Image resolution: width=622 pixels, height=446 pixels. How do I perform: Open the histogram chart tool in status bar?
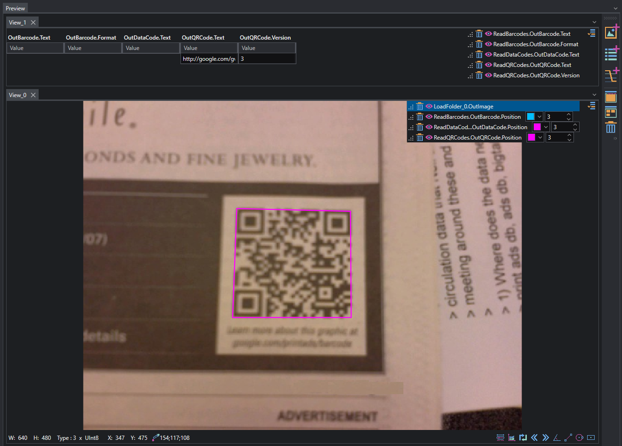pos(512,438)
